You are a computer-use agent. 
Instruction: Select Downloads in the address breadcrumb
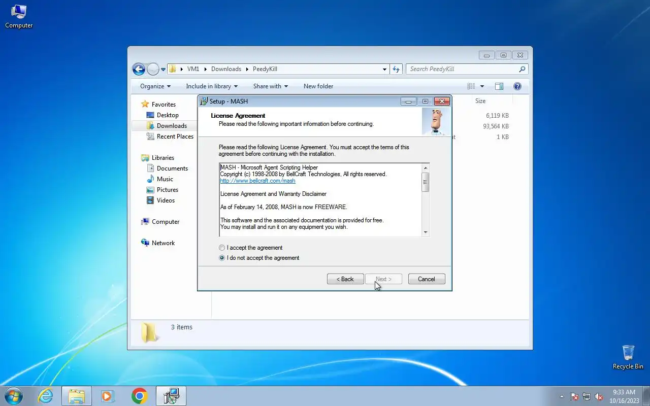click(226, 69)
